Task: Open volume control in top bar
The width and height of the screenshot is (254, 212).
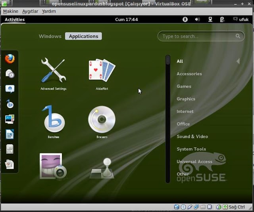Action: 197,19
